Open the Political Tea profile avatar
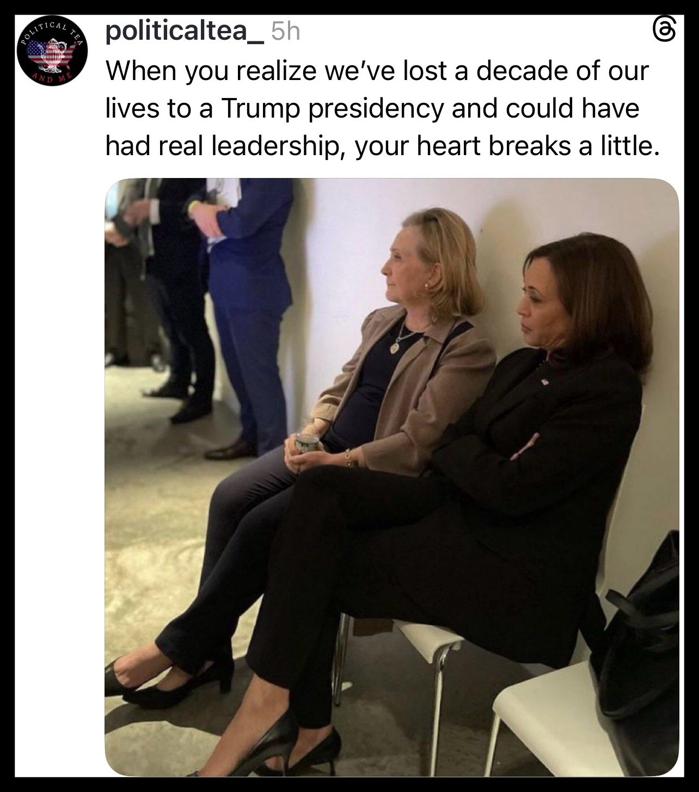This screenshot has height=792, width=699. (52, 53)
